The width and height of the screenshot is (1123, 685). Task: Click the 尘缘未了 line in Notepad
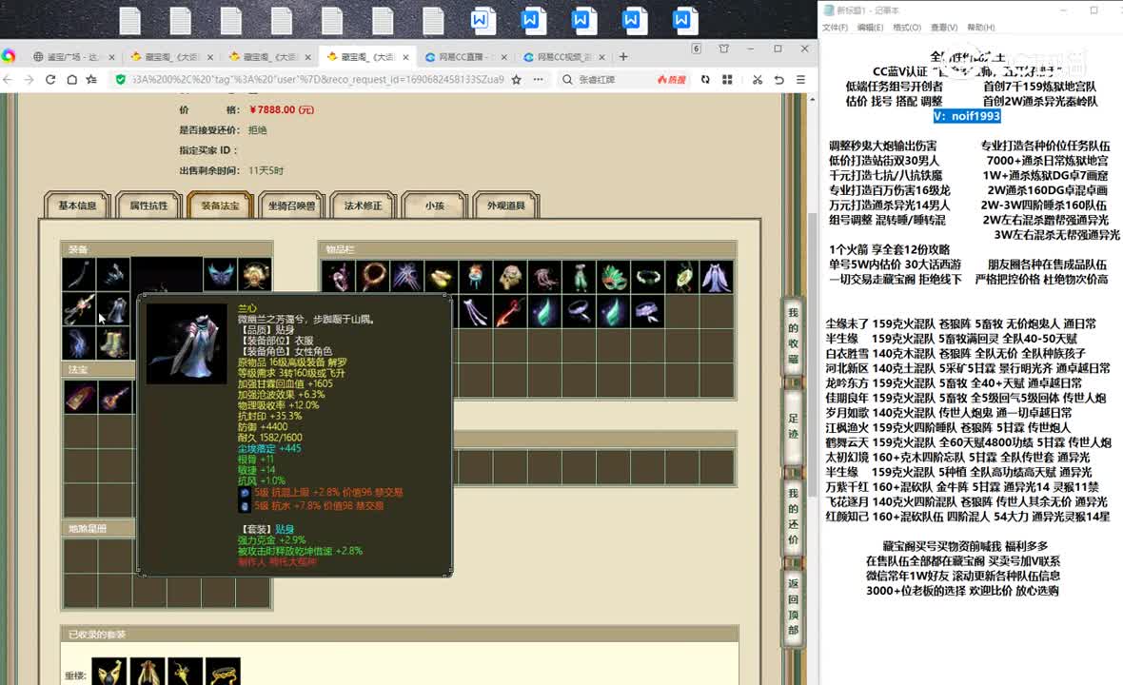tap(960, 323)
